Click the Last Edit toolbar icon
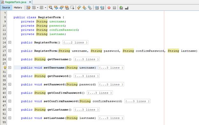Screen dimensions: 199x125 click(x=28, y=8)
